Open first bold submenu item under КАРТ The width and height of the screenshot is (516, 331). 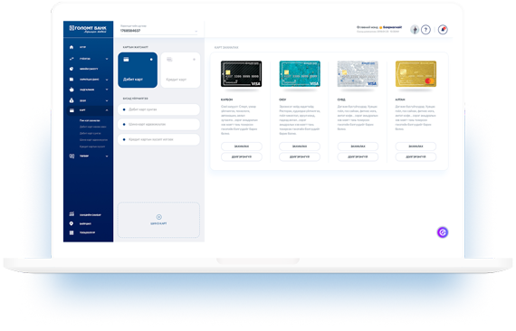(90, 120)
